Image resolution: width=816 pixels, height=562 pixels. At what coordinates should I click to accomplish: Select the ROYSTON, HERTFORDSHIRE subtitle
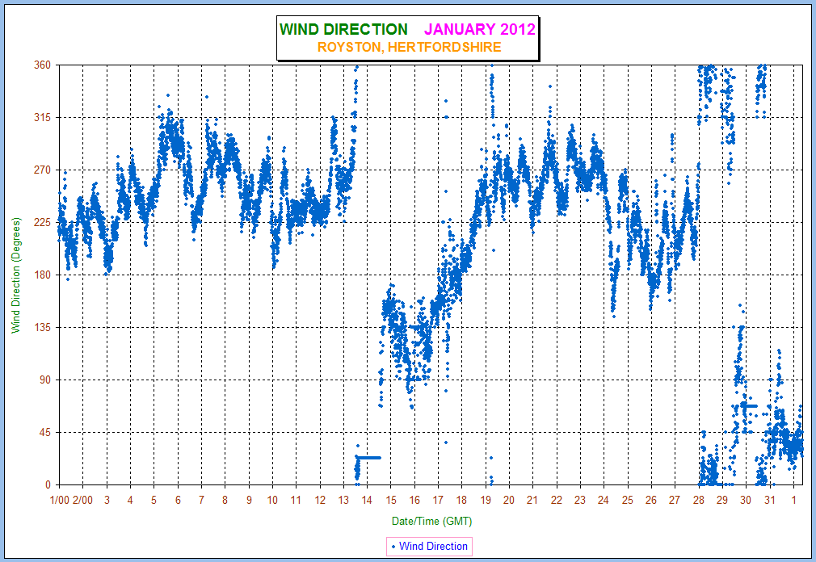[x=409, y=48]
